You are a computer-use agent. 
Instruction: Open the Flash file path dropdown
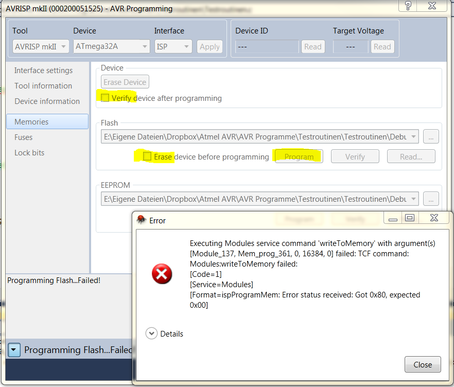coord(260,136)
